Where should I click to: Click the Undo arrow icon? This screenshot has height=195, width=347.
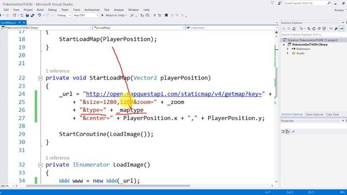click(x=40, y=15)
